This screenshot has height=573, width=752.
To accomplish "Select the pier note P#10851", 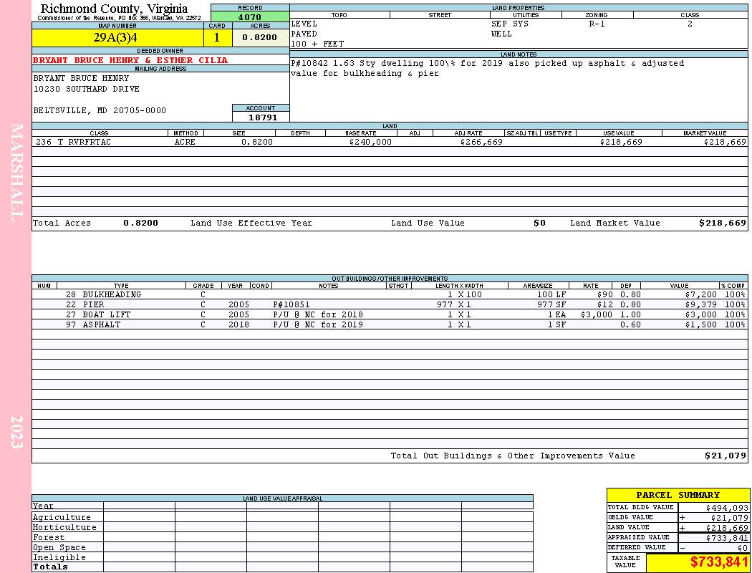I will (291, 305).
